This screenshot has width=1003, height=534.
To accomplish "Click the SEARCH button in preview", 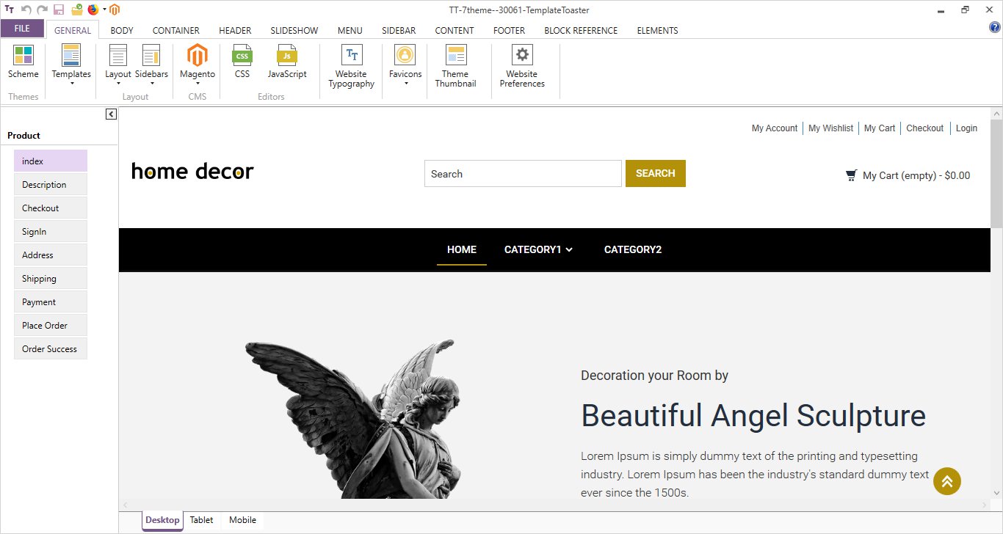I will (x=655, y=173).
